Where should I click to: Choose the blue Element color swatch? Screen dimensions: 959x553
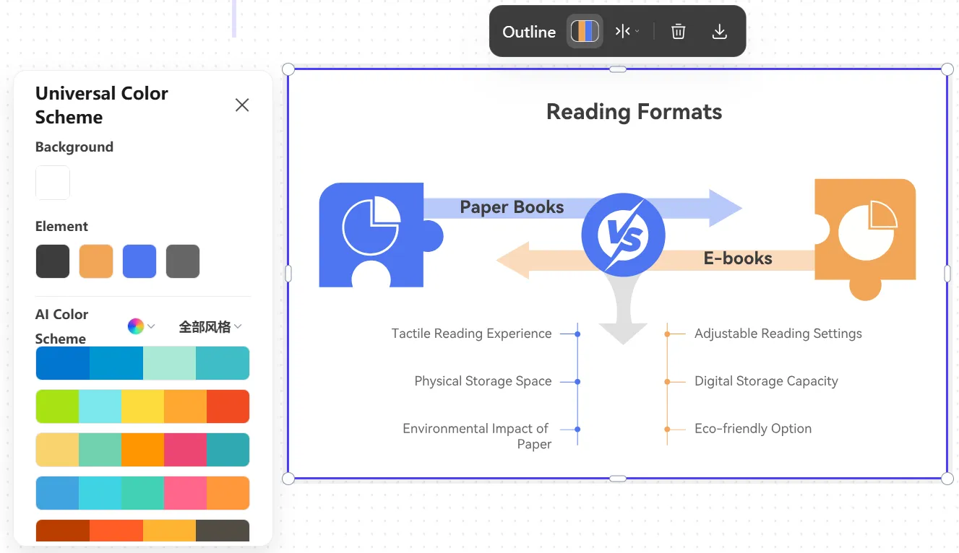pyautogui.click(x=139, y=261)
